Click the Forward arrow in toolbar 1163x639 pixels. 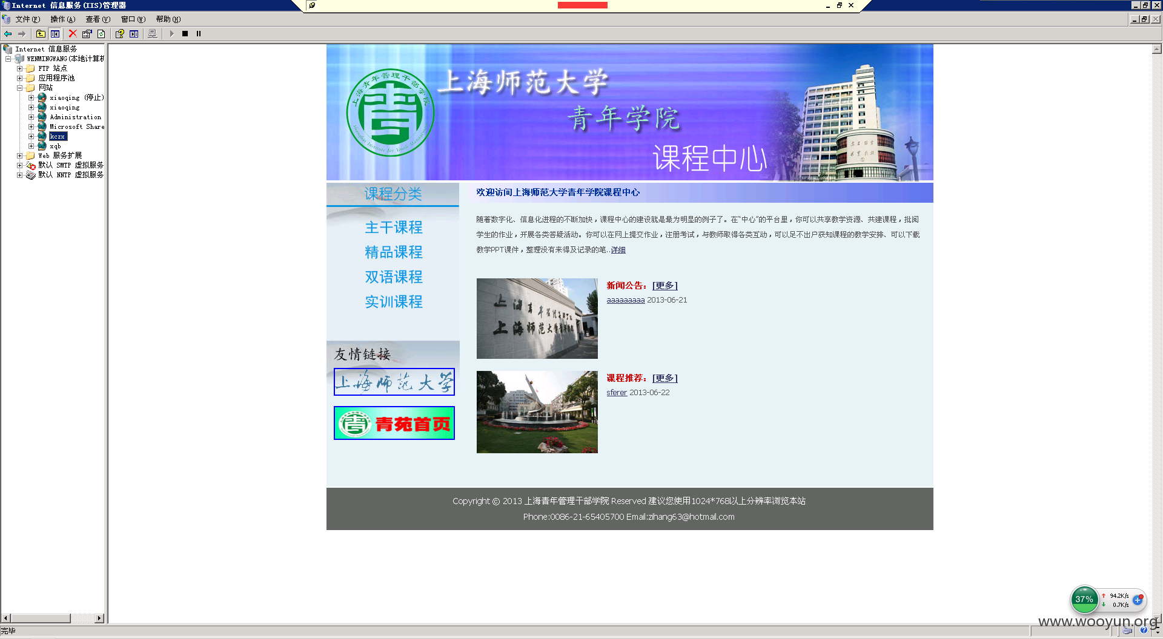(22, 34)
